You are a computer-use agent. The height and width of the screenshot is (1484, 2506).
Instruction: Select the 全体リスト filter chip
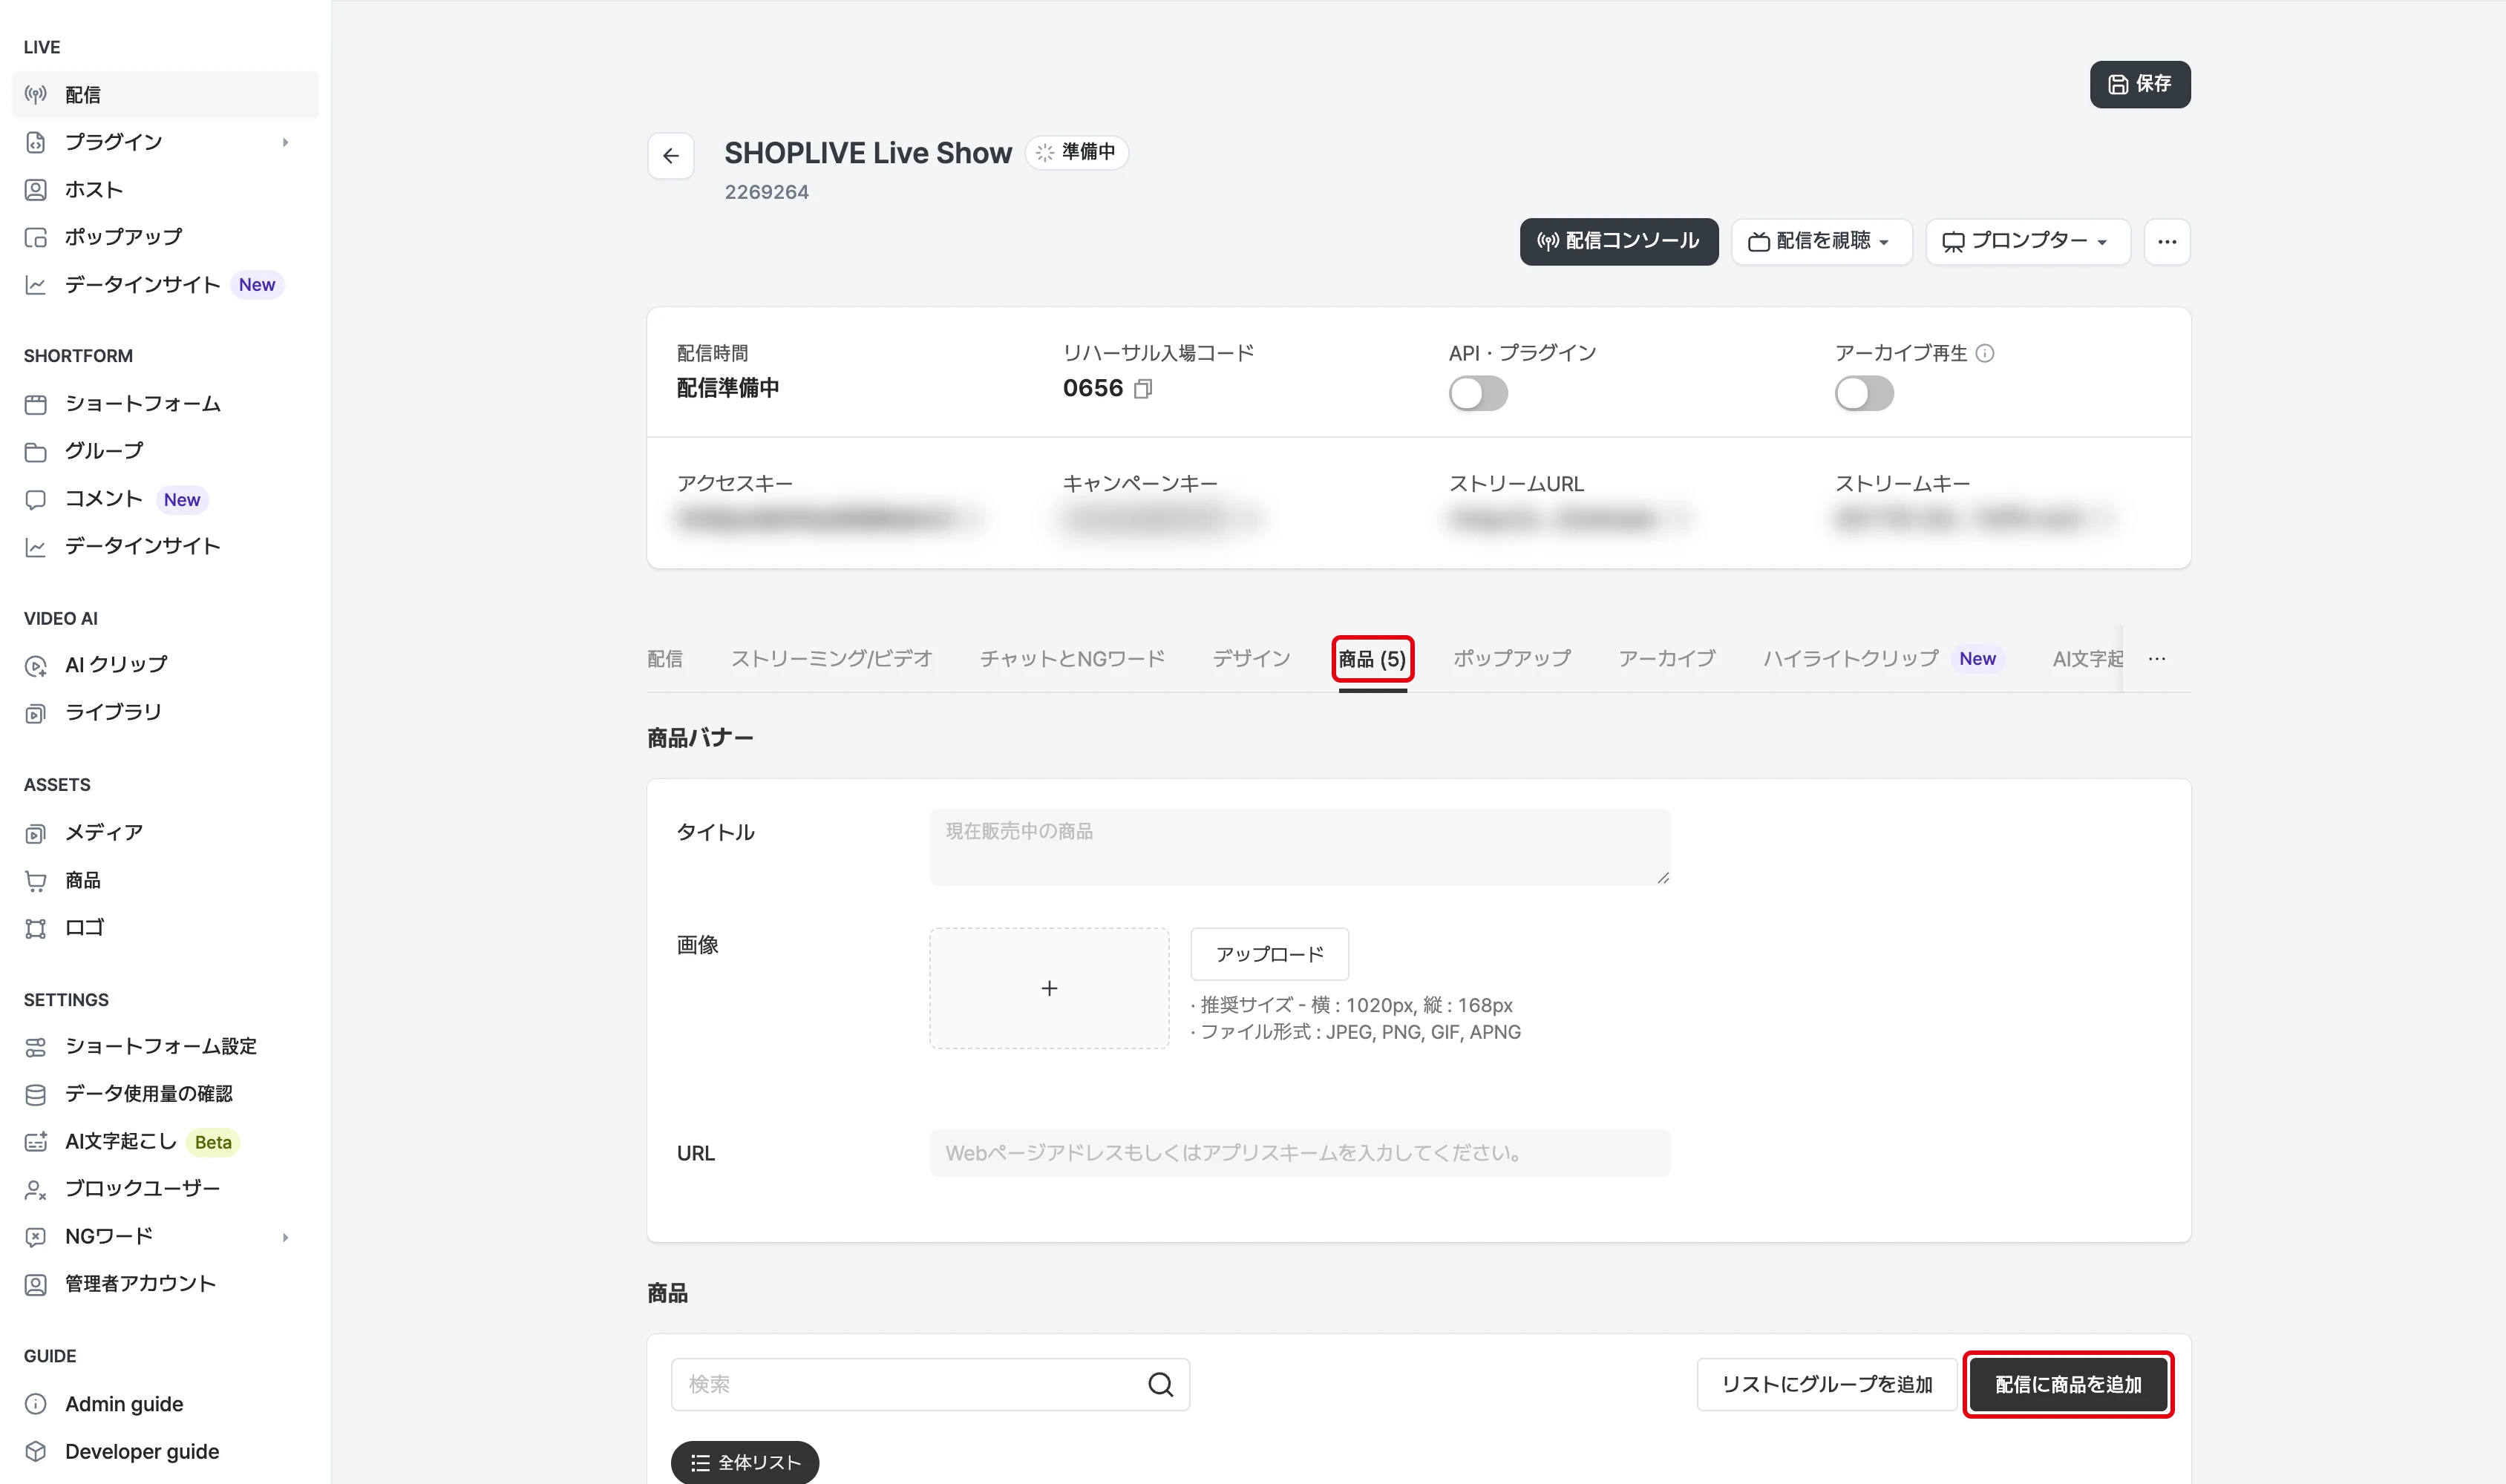pyautogui.click(x=745, y=1462)
